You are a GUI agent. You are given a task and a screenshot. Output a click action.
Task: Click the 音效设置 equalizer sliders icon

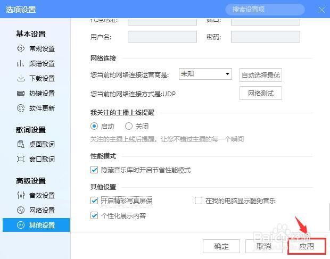[21, 195]
